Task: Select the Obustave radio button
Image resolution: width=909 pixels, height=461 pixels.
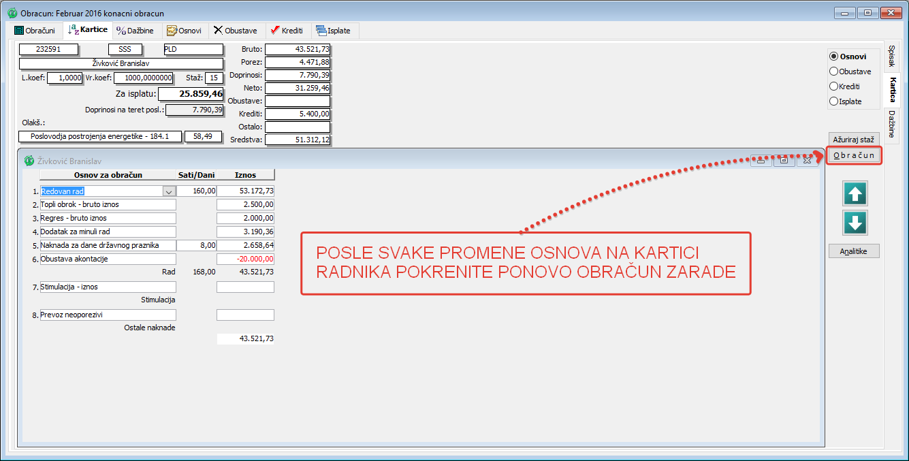Action: [x=833, y=71]
